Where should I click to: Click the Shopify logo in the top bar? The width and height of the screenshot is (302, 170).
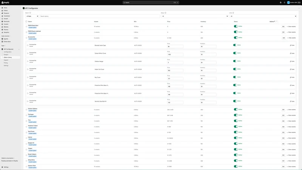pos(5,3)
